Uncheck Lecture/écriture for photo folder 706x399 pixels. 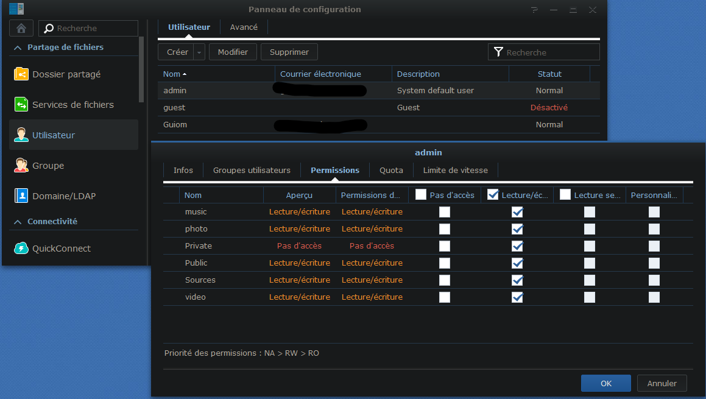[x=517, y=229]
